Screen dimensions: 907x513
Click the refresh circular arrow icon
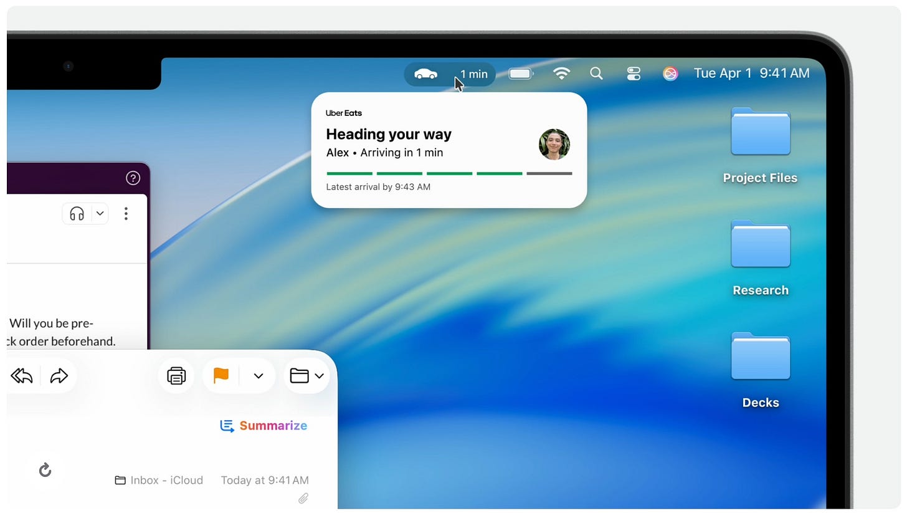pos(45,470)
